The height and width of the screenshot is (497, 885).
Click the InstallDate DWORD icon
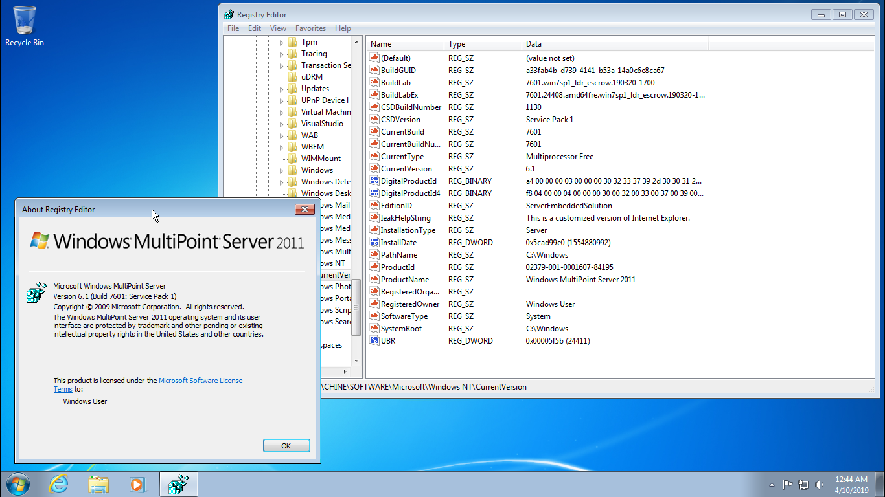(x=374, y=242)
